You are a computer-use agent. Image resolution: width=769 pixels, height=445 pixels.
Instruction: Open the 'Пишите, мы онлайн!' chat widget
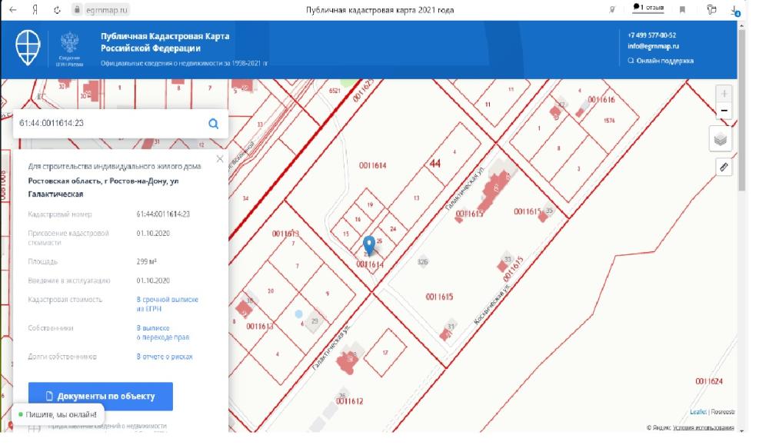(x=58, y=415)
